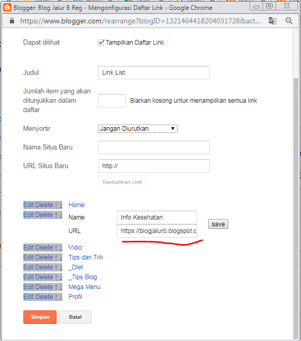Open the Menyortir sort dropdown
Image resolution: width=301 pixels, height=341 pixels.
pyautogui.click(x=138, y=129)
